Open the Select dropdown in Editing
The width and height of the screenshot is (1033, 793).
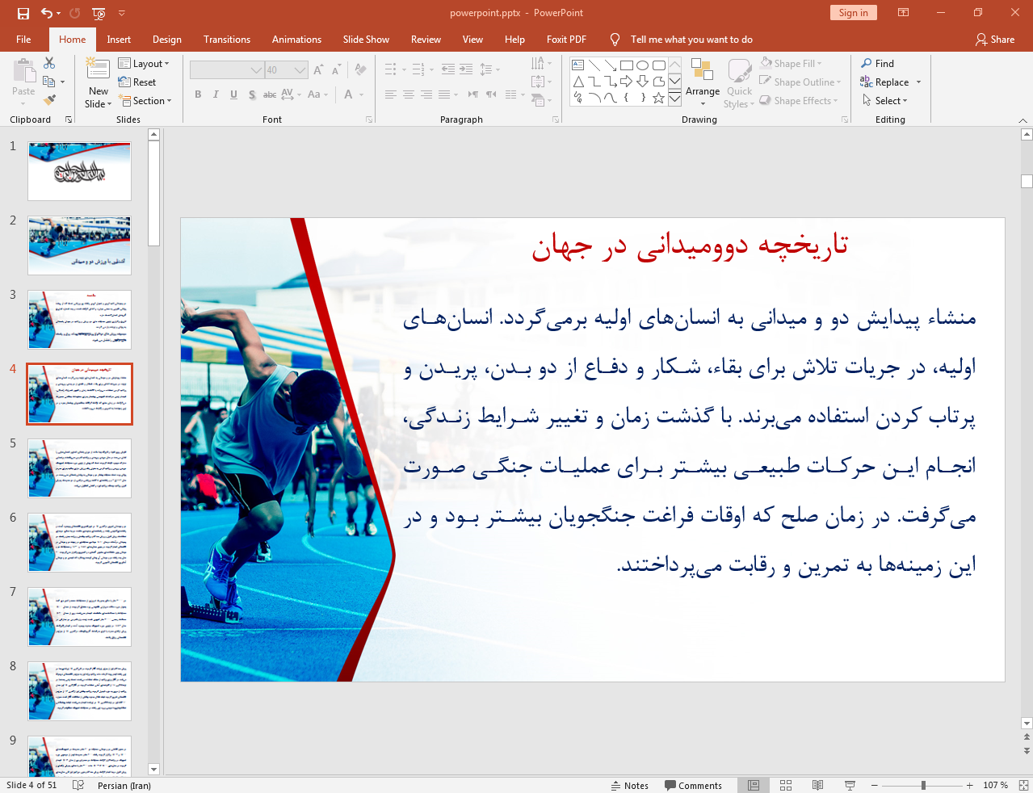tap(884, 101)
